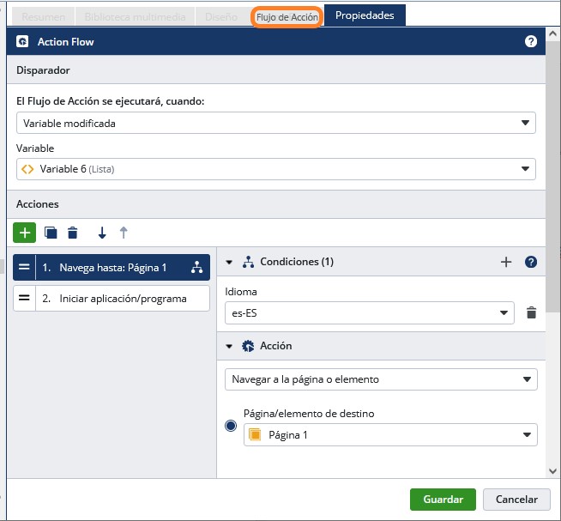Screen dimensions: 561x521
Task: Open the trigger dropdown 'Variable modificada'
Action: point(275,123)
